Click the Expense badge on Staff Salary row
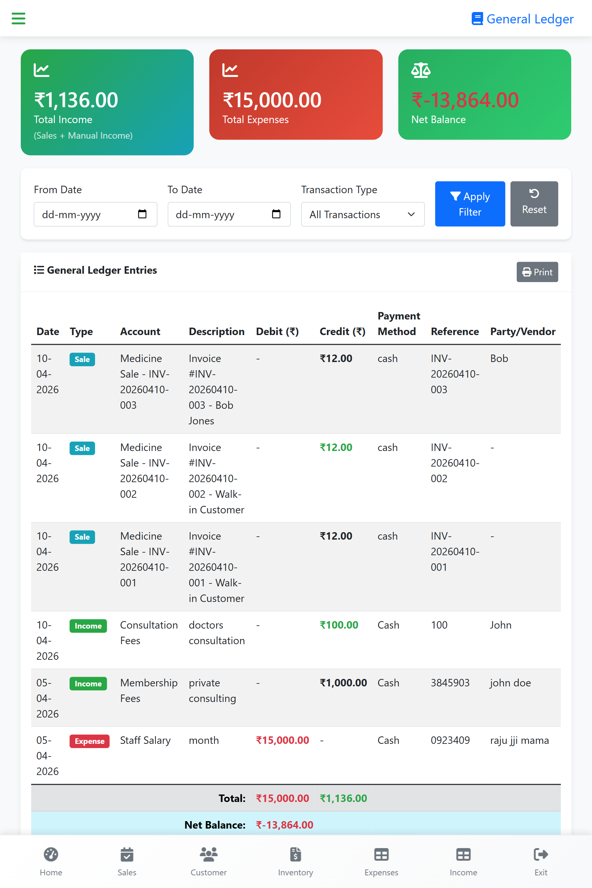592x888 pixels. tap(90, 741)
